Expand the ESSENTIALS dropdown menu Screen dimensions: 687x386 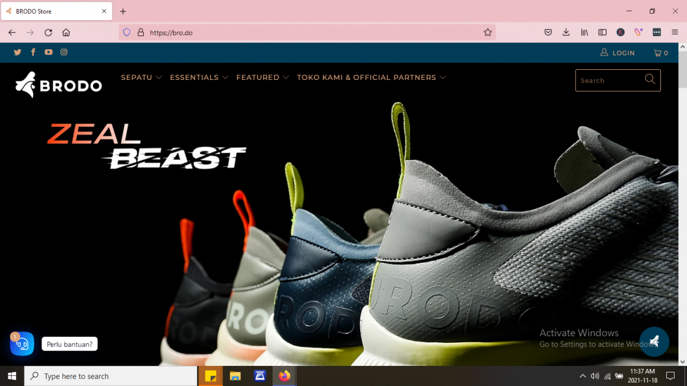[x=199, y=78]
